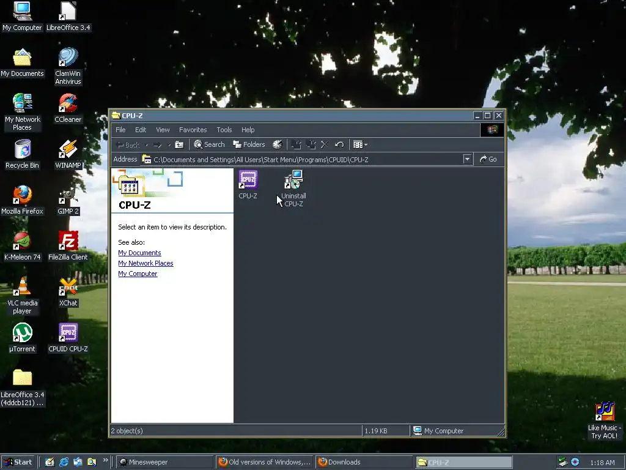Open the View menu
Image resolution: width=626 pixels, height=470 pixels.
(x=163, y=130)
